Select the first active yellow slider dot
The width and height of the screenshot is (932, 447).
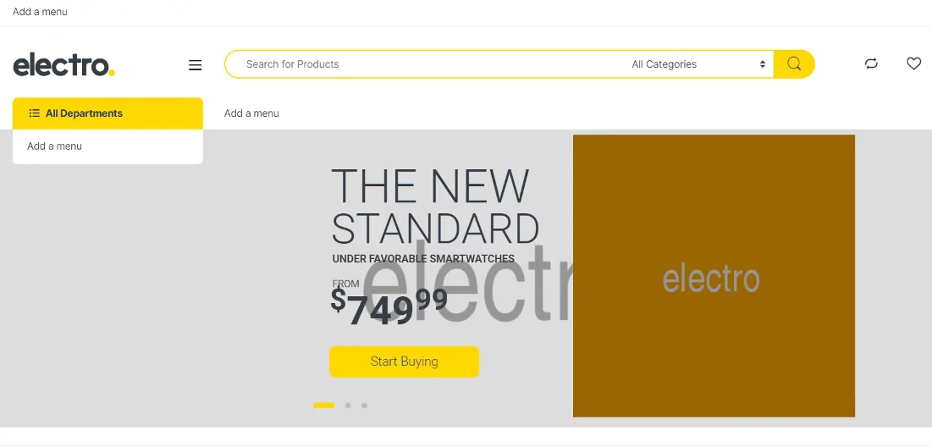pos(323,406)
